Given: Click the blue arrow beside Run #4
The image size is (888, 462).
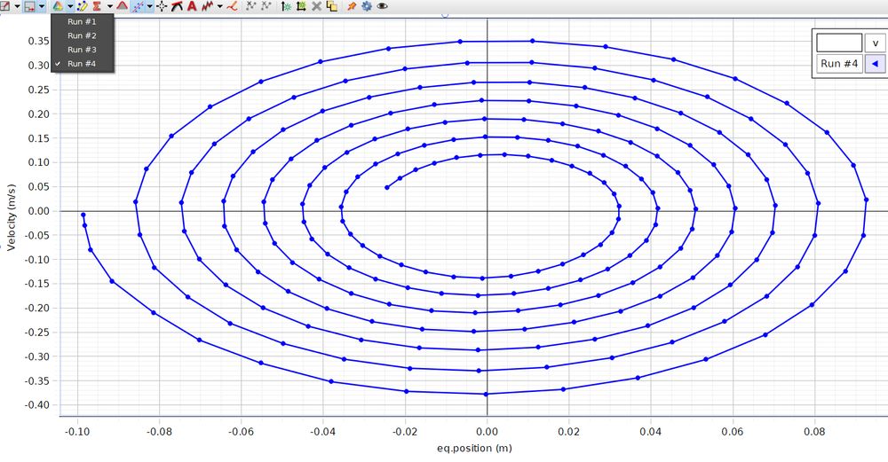Looking at the screenshot, I should [x=875, y=63].
